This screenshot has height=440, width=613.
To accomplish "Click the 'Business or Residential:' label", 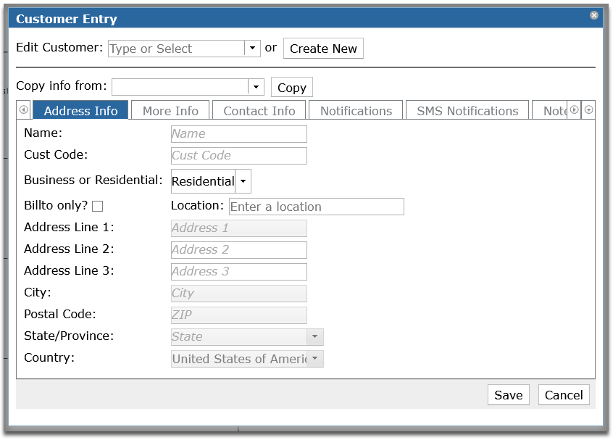I will pyautogui.click(x=93, y=180).
